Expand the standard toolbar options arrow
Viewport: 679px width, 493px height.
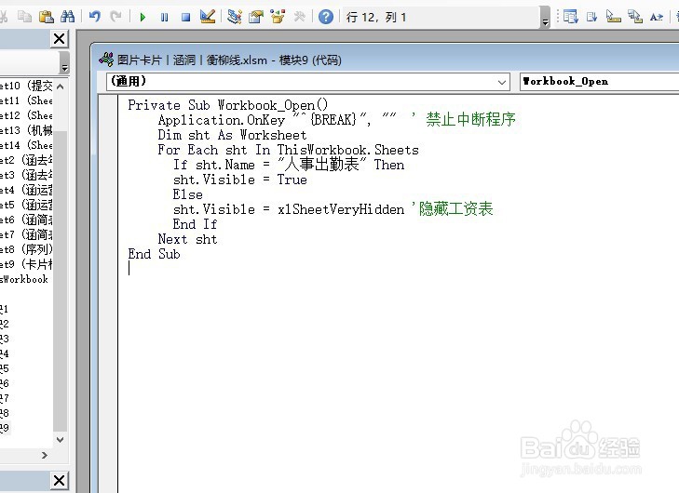tap(545, 18)
